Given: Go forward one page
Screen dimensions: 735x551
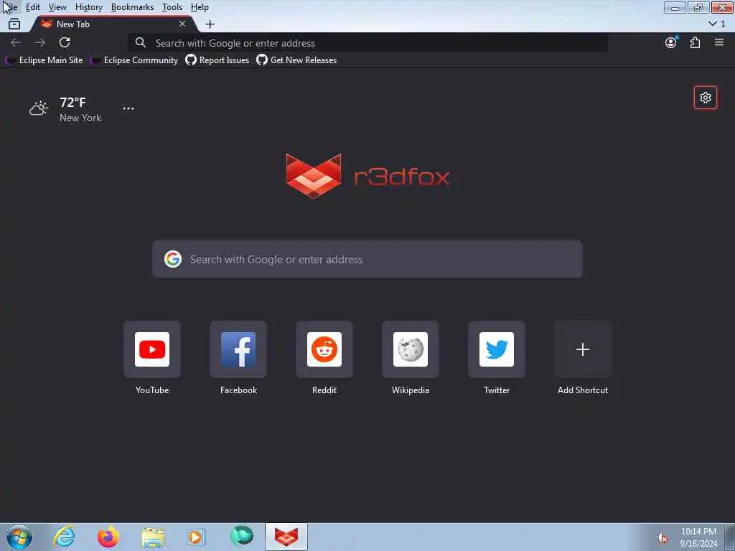Looking at the screenshot, I should click(40, 42).
